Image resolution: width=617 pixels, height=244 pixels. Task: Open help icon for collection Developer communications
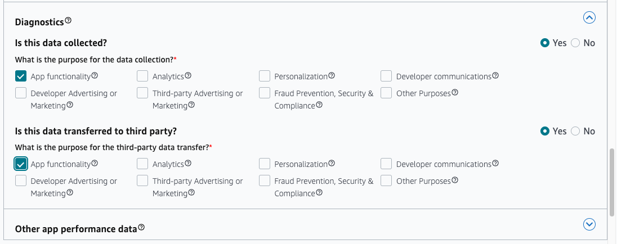(x=495, y=75)
